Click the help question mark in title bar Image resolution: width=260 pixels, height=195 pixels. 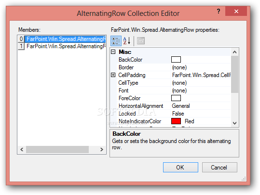(219, 11)
